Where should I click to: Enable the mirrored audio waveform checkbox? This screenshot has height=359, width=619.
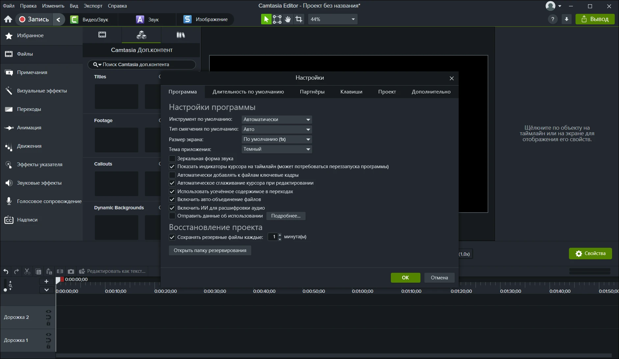[172, 159]
